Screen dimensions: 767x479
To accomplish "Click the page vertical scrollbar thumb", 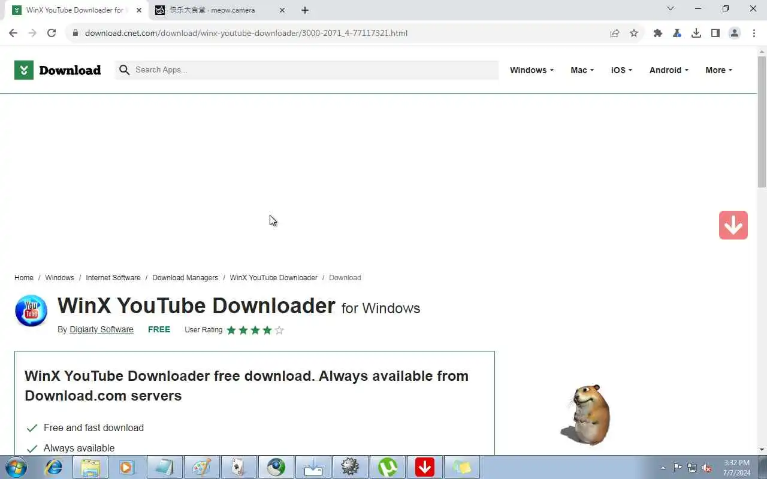I will click(762, 122).
